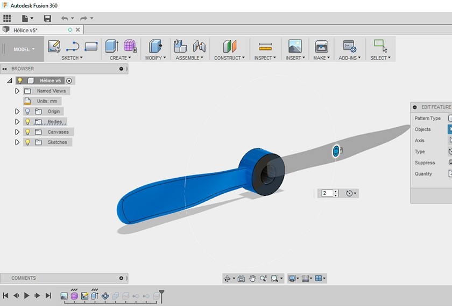Select the Pan hand tool
452x306 pixels.
[252, 278]
